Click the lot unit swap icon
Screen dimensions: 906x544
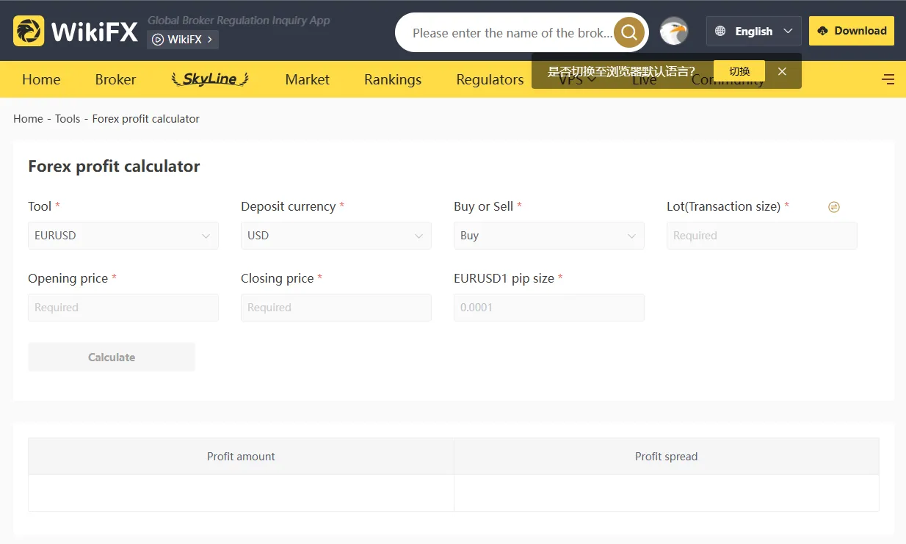coord(833,207)
